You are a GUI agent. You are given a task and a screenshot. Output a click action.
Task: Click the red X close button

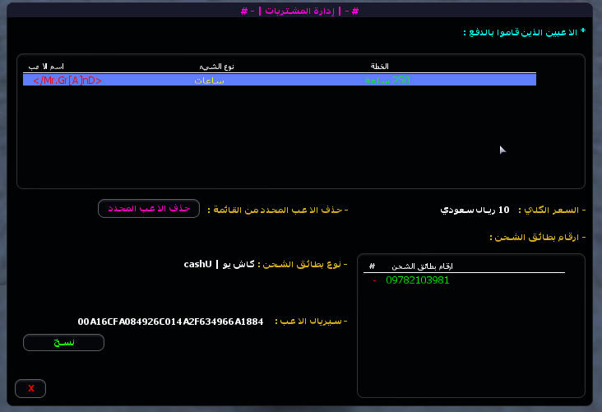click(x=30, y=387)
